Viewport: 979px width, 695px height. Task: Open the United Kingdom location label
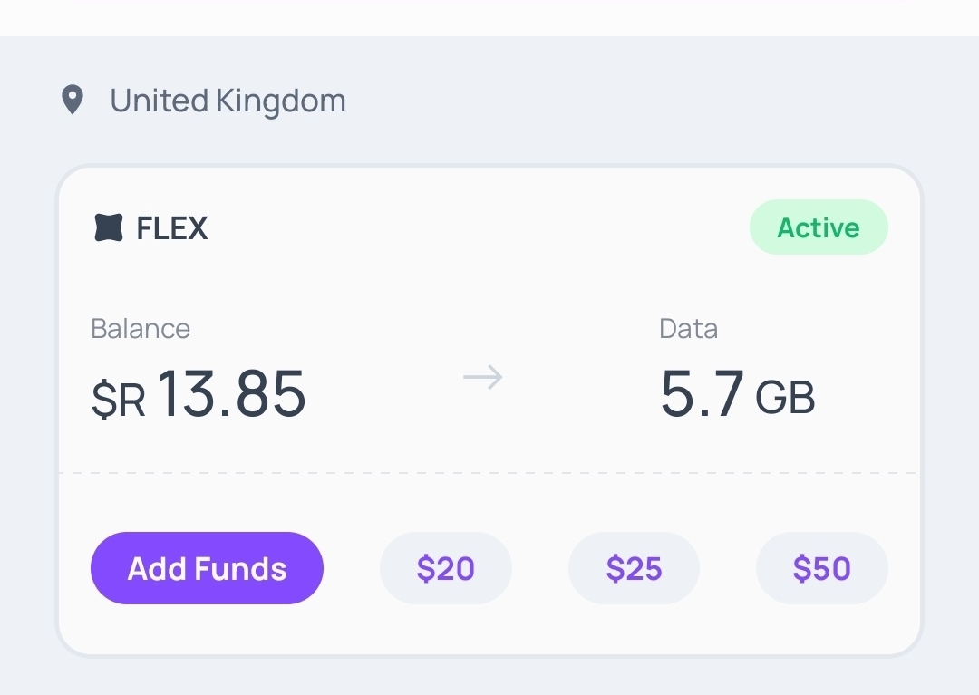point(228,101)
